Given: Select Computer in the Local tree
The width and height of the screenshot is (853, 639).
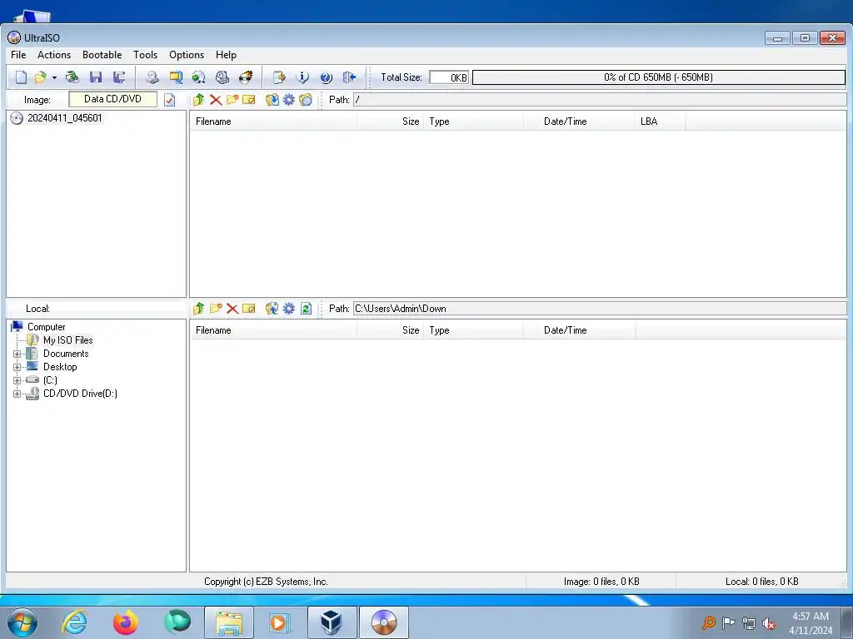Looking at the screenshot, I should click(x=47, y=327).
